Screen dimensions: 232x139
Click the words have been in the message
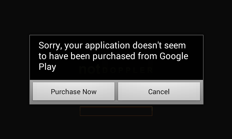[x=70, y=56]
